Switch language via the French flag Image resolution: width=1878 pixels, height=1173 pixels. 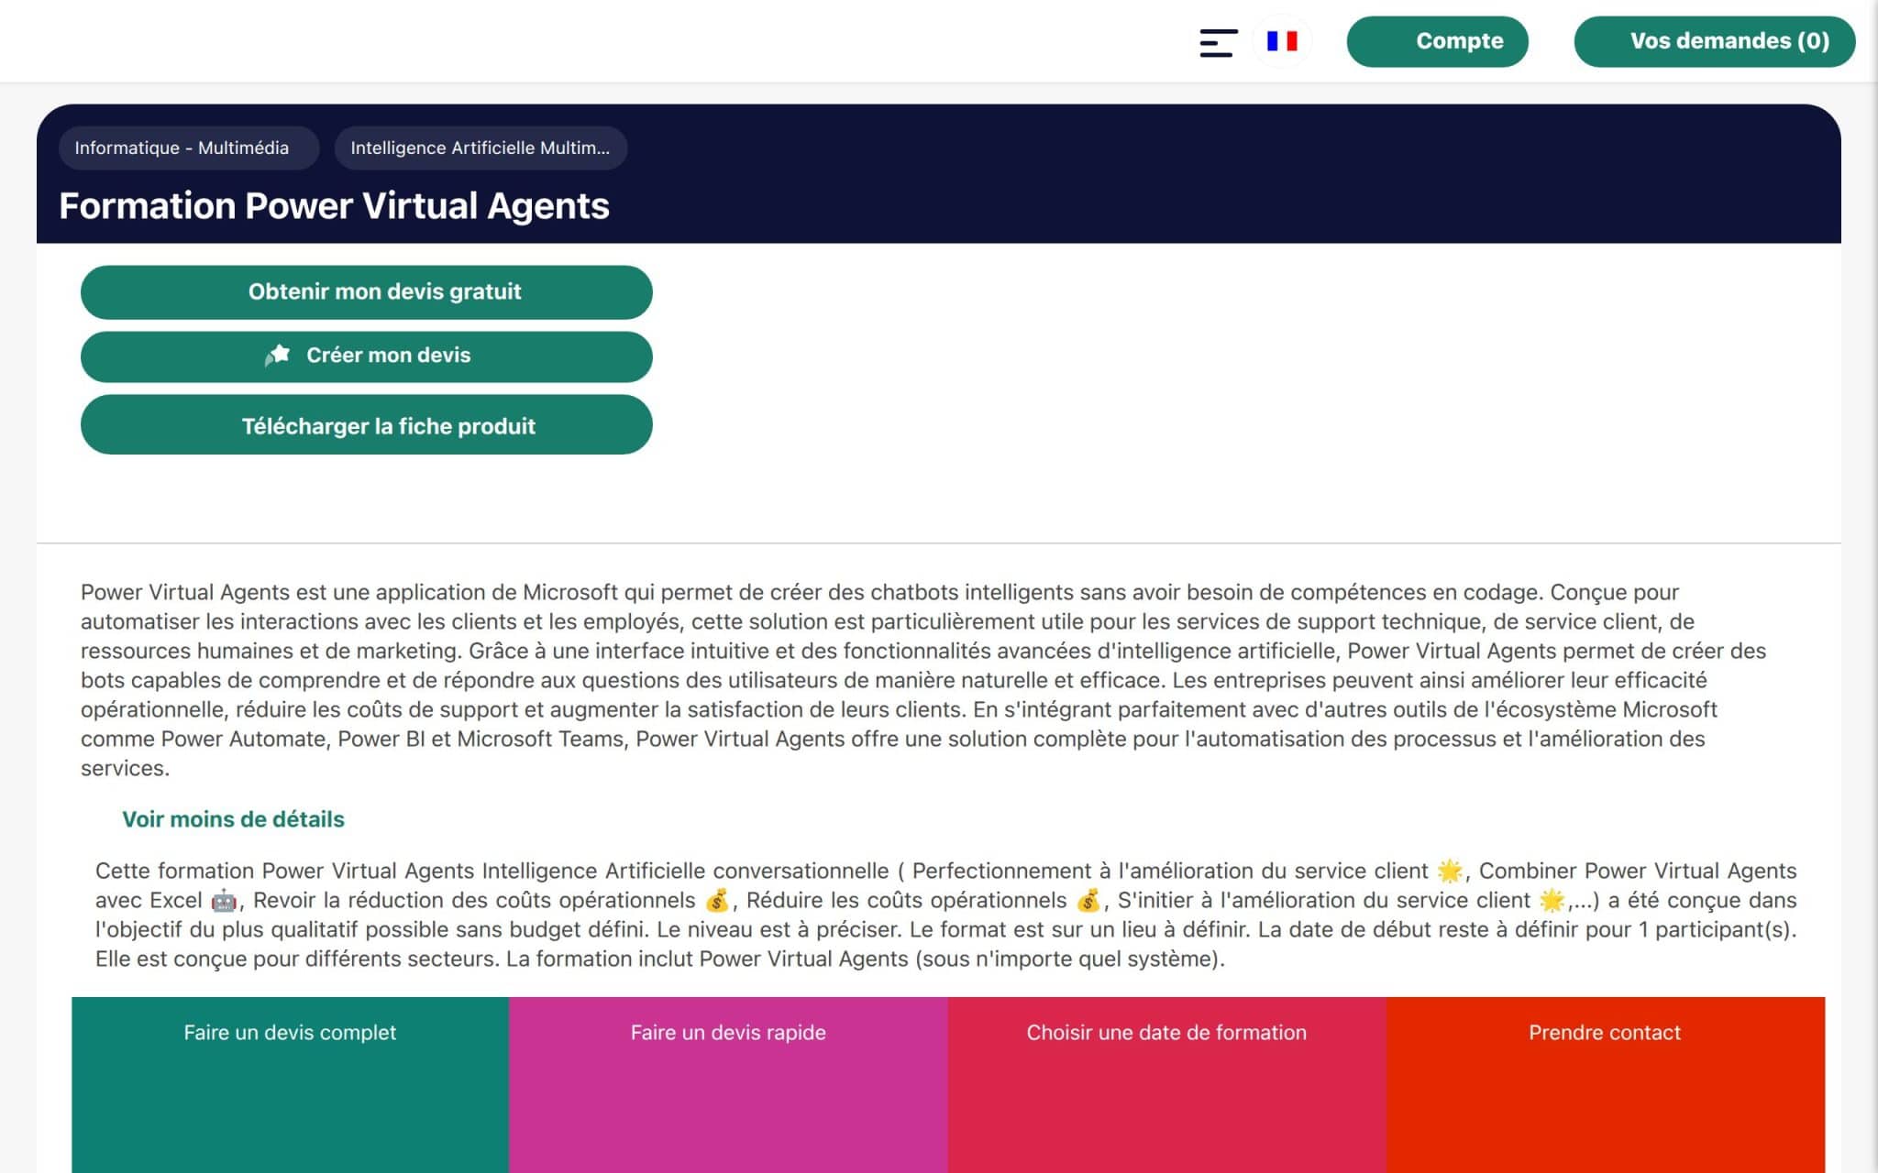tap(1282, 41)
